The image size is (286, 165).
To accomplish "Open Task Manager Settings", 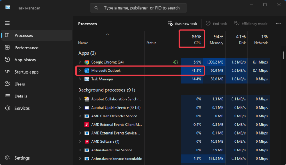I will click(x=36, y=158).
